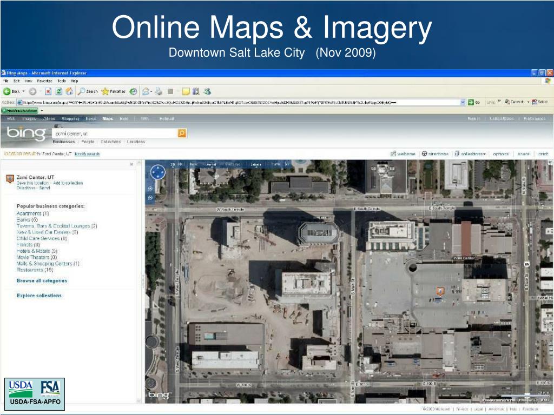Click in the Bing search text box
Screen dimensions: 554x415
coord(115,133)
